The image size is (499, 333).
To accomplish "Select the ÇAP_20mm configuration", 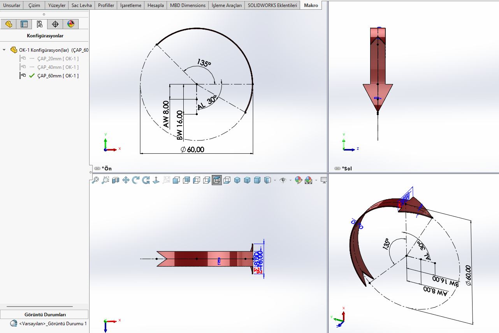I will click(x=58, y=59).
